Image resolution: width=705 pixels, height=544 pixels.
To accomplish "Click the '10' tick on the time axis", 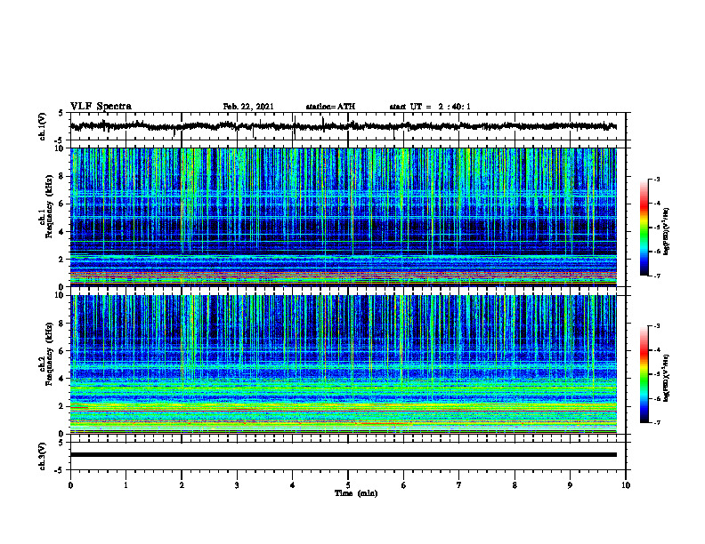I will pyautogui.click(x=626, y=485).
